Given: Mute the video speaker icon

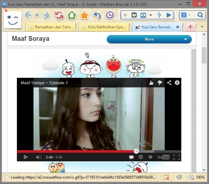Looking at the screenshot, I should (39, 157).
